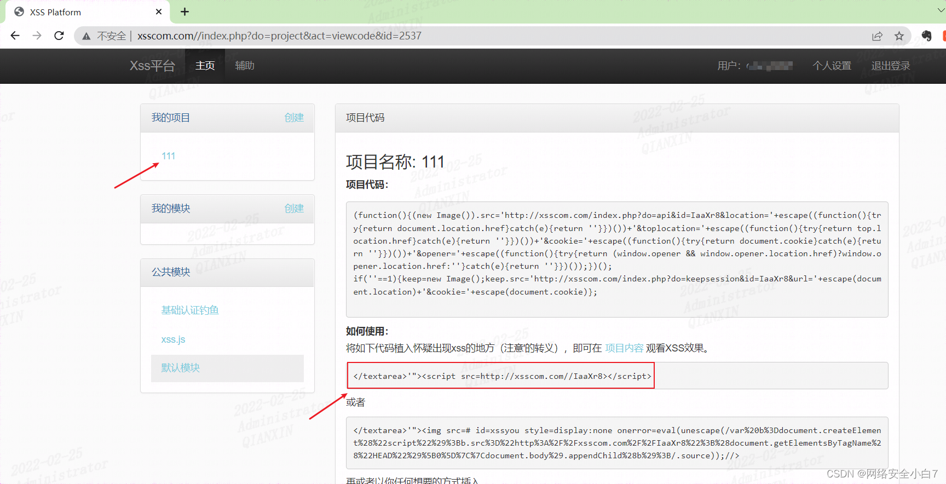Click the XSS Platform tab globe favicon

(19, 11)
